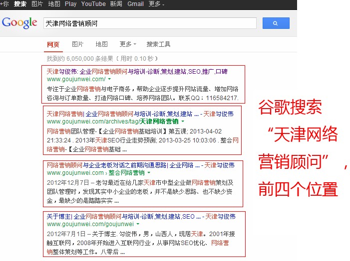
Task: Expand arrow after 整合网络营销 breadcrumb
Action: click(149, 173)
